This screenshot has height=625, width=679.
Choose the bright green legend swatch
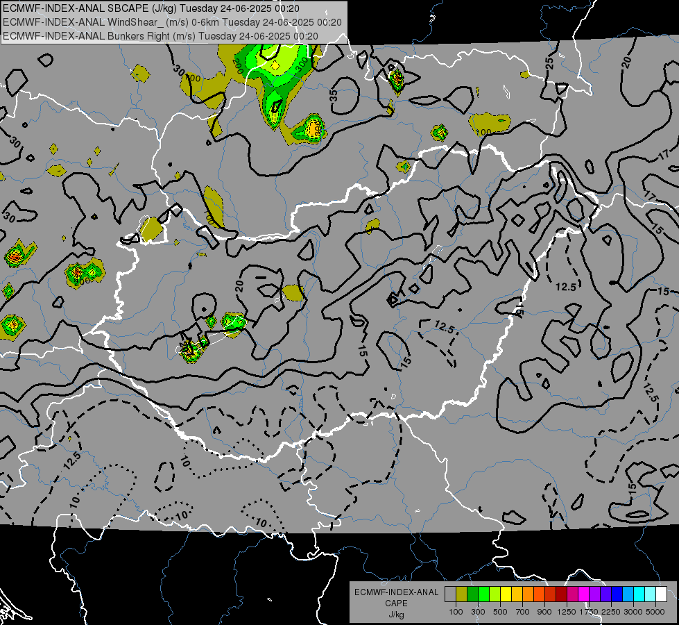[483, 594]
